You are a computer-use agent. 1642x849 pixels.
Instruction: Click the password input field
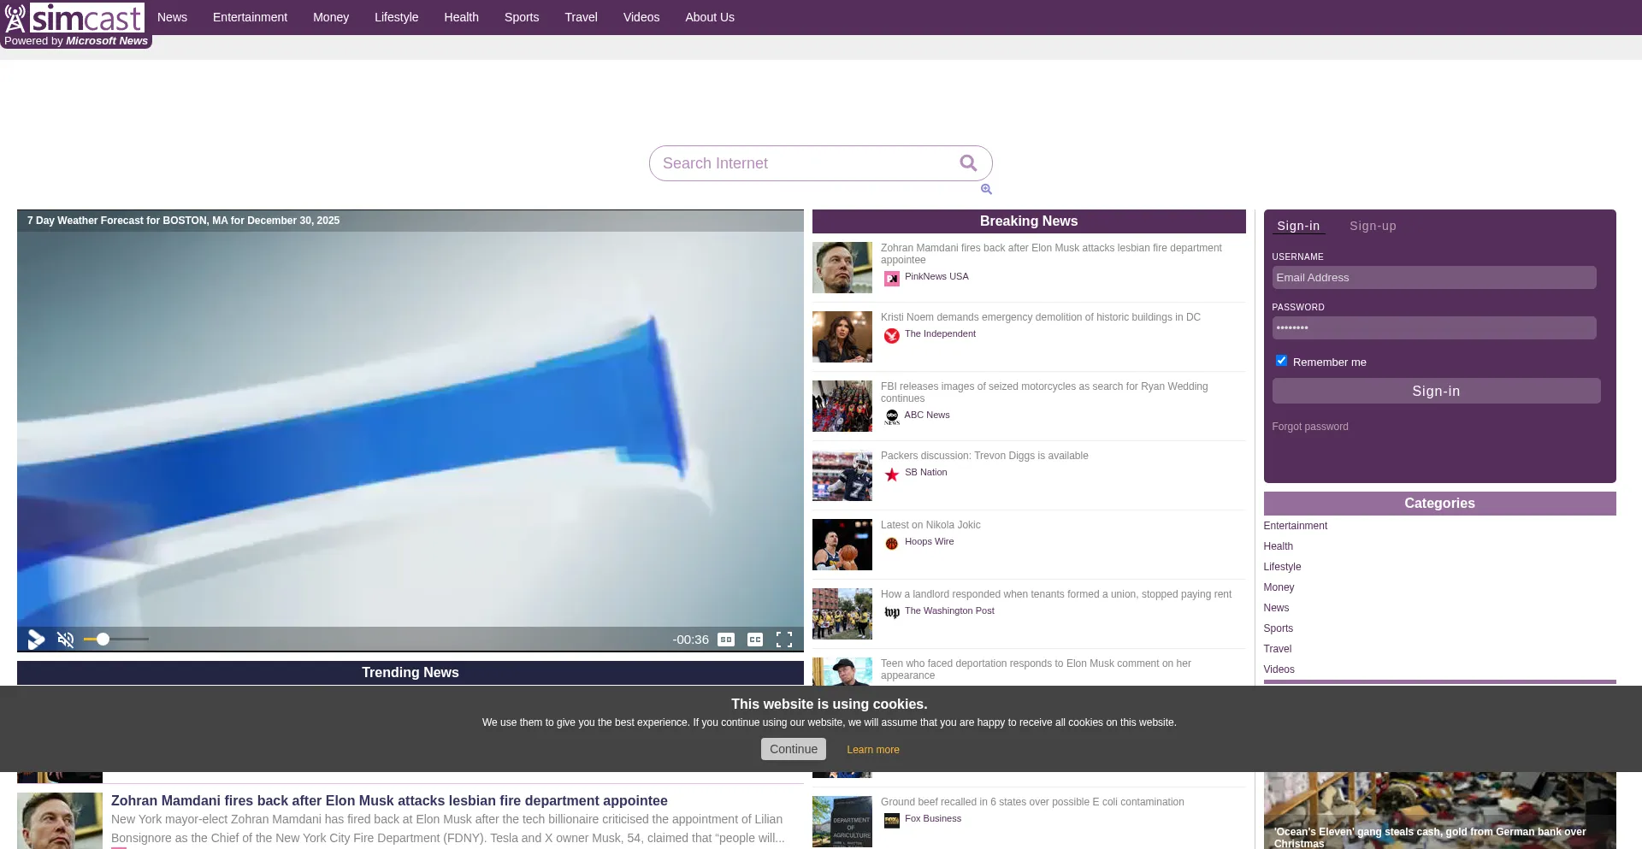1434,328
